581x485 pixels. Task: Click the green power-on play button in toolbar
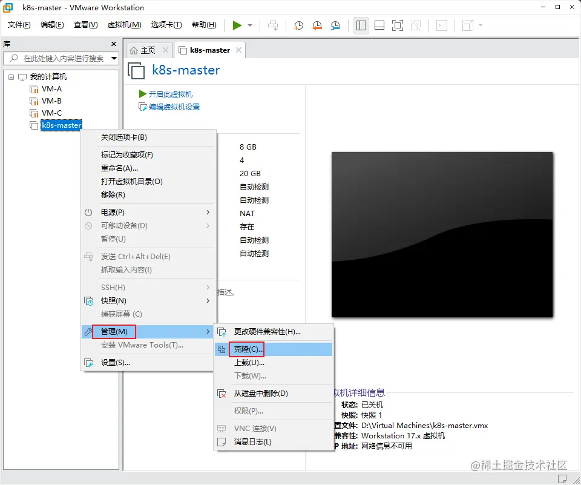237,25
